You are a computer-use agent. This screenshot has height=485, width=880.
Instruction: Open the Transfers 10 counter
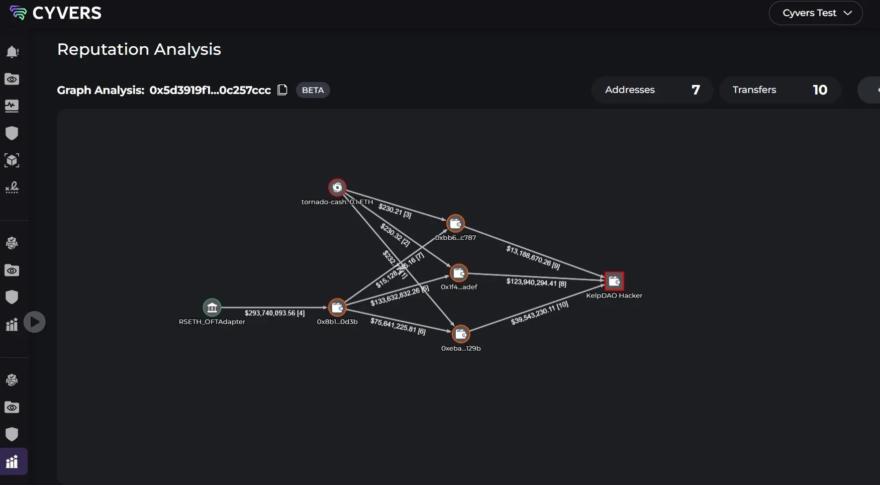pos(779,89)
